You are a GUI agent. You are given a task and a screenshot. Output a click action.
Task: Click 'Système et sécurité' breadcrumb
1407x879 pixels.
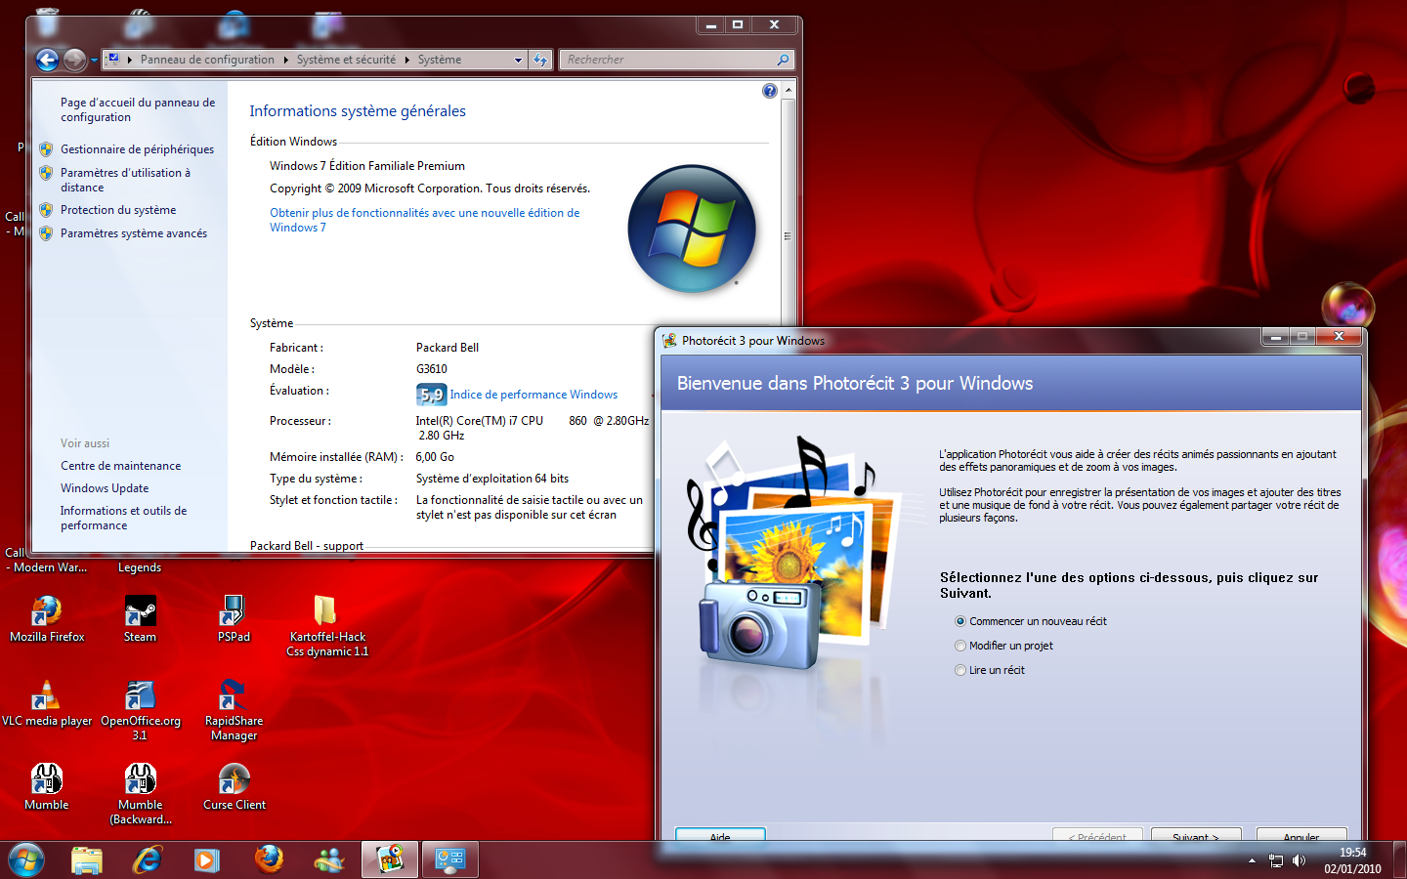346,60
